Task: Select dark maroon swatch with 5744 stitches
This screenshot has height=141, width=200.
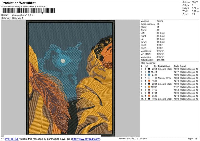Action: point(149,93)
